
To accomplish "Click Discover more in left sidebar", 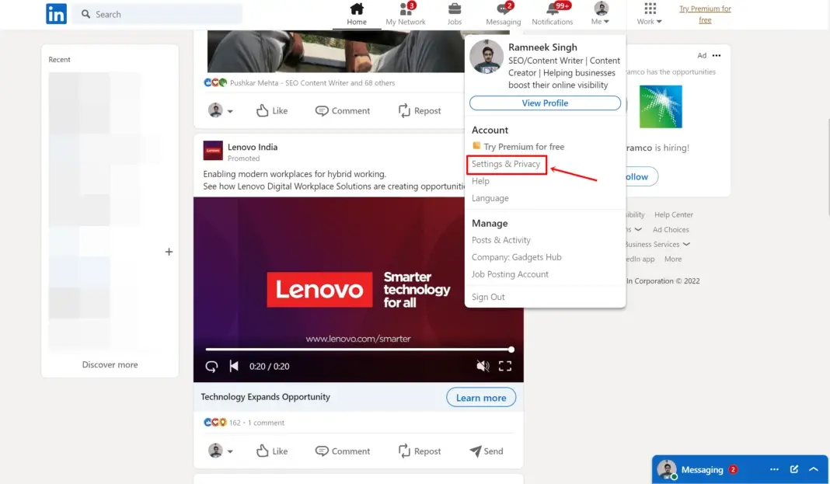I will (x=110, y=364).
